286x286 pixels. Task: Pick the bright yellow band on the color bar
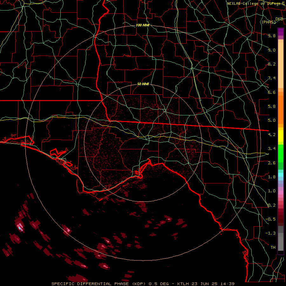click(281, 136)
